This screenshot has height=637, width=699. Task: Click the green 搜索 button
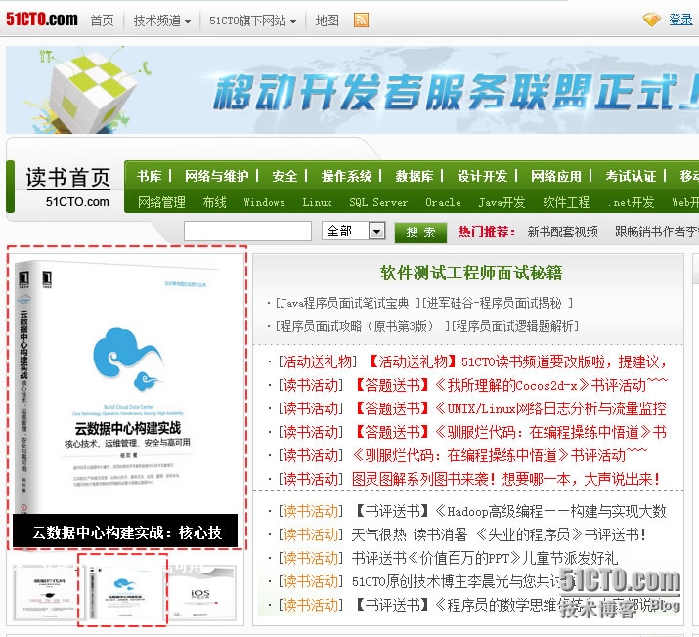pyautogui.click(x=420, y=233)
